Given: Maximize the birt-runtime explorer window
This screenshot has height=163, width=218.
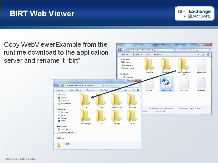Looking at the screenshot, I should pos(203,45).
